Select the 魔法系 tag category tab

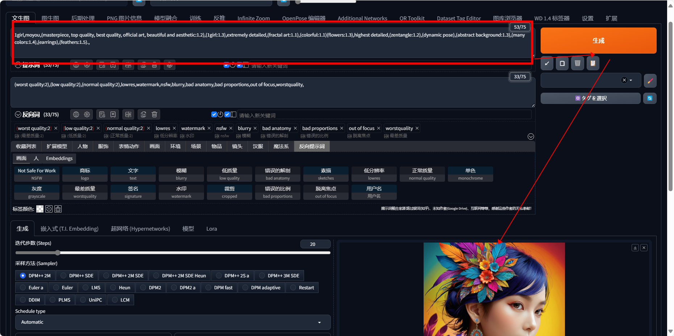click(x=281, y=146)
